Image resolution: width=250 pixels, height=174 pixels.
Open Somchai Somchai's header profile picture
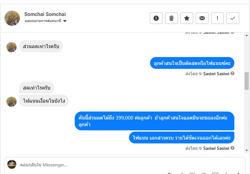click(12, 18)
